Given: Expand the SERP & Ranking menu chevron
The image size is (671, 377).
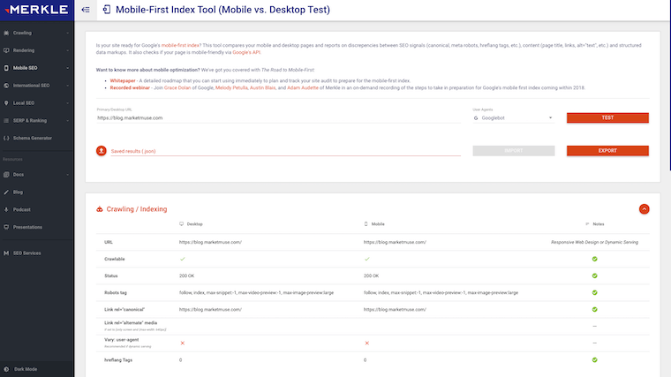Looking at the screenshot, I should click(68, 121).
